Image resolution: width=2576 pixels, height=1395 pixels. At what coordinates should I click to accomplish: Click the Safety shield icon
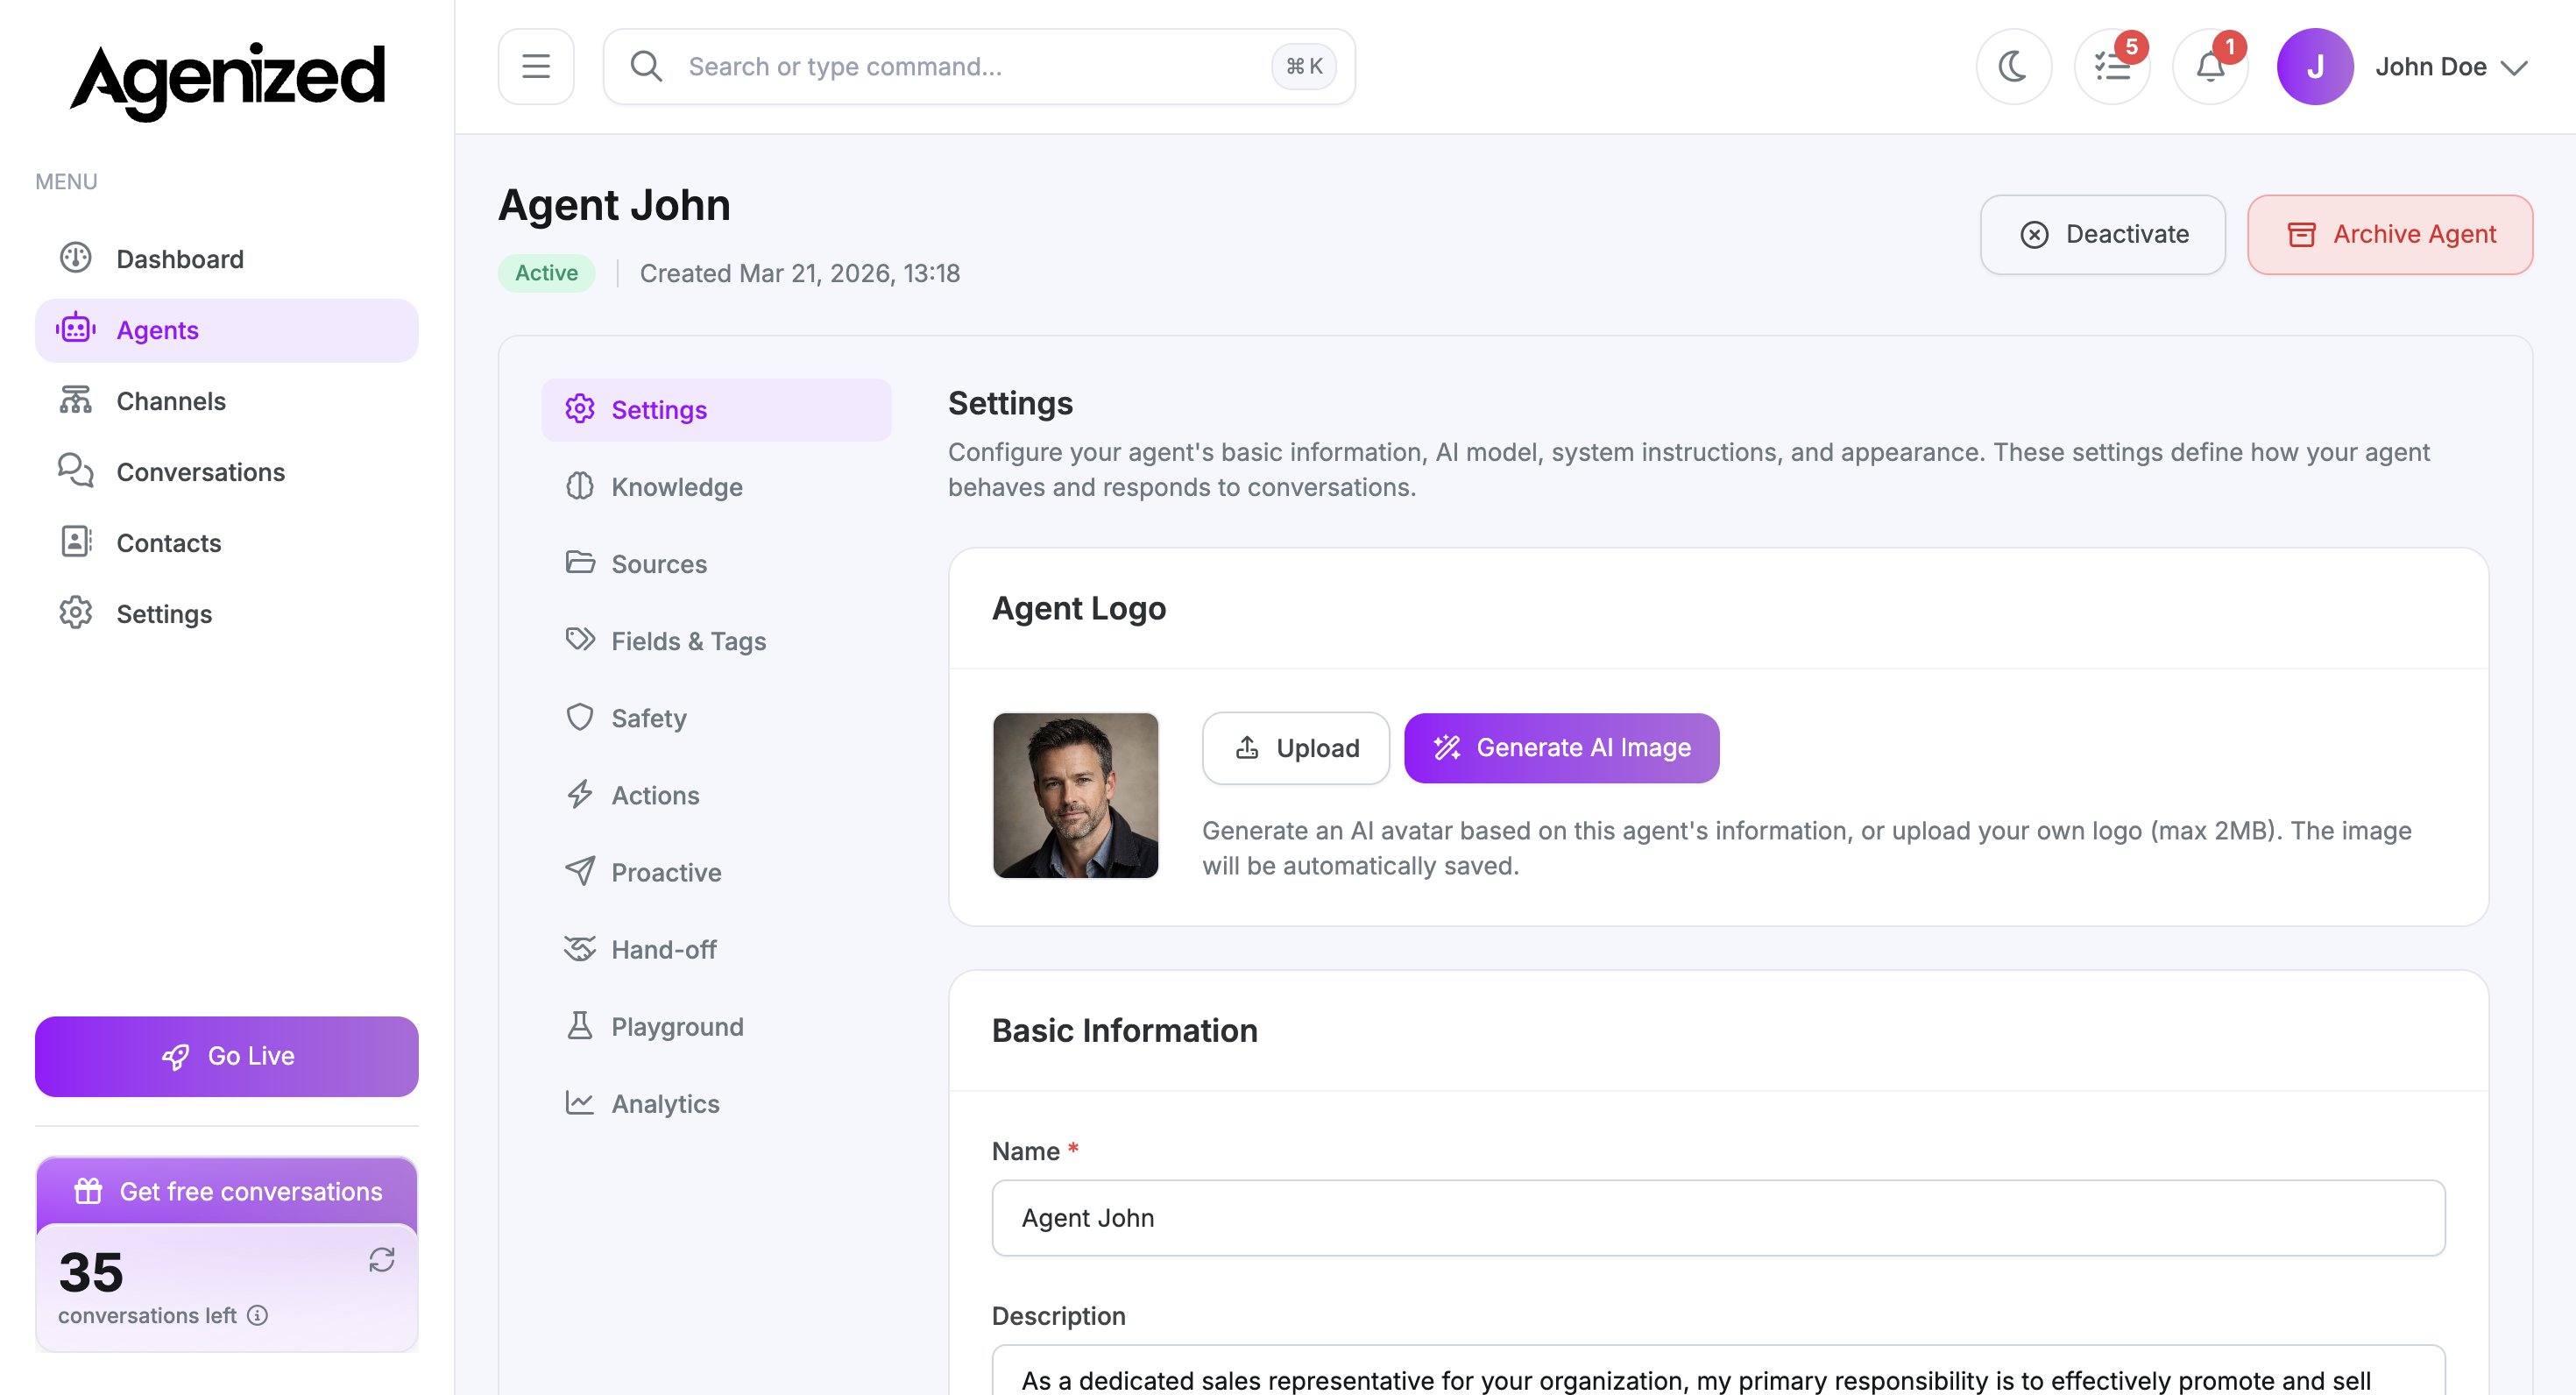(580, 717)
